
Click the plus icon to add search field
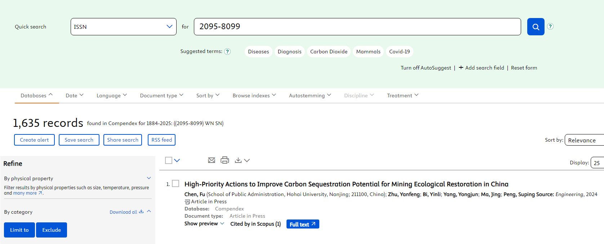pos(461,68)
